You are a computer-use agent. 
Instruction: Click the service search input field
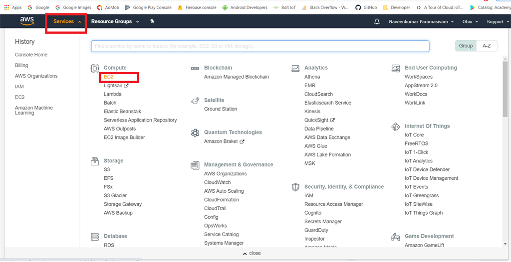(x=260, y=46)
